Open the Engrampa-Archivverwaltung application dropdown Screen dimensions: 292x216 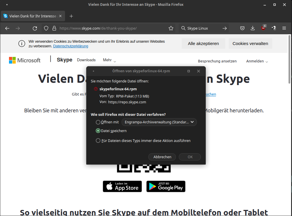(x=159, y=122)
